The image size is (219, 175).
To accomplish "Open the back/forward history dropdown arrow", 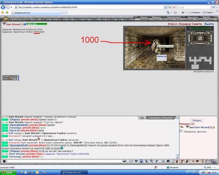I will pyautogui.click(x=12, y=7).
